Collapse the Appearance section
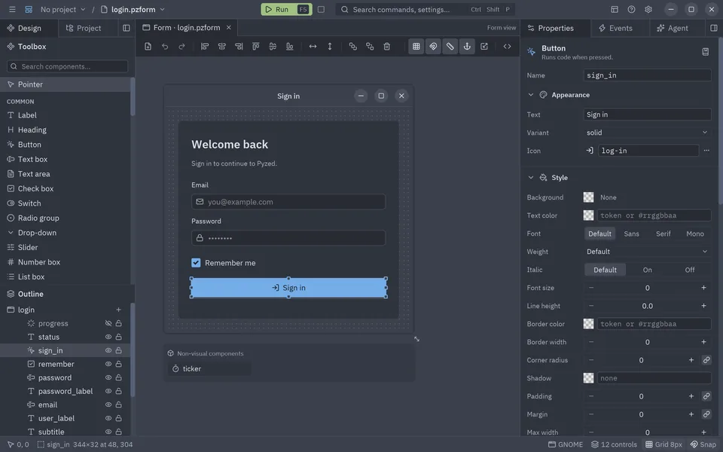The width and height of the screenshot is (723, 452). 531,95
